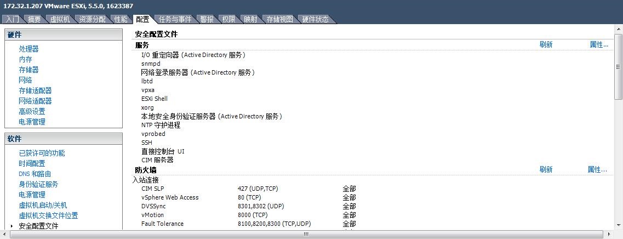Select the CIM 服务器 service
This screenshot has width=623, height=239.
click(x=157, y=160)
